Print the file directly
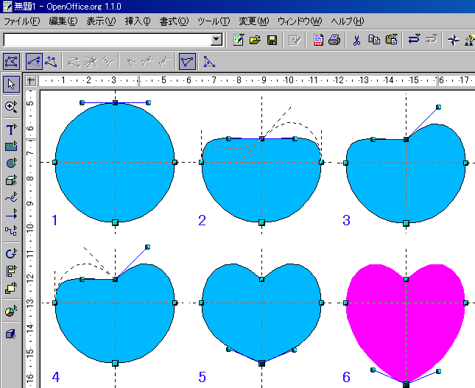 point(334,40)
